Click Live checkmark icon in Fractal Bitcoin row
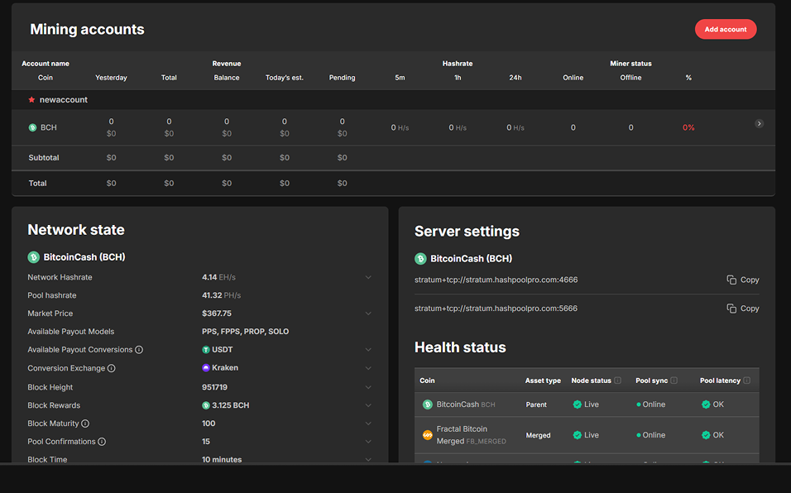The height and width of the screenshot is (493, 791). [x=577, y=435]
